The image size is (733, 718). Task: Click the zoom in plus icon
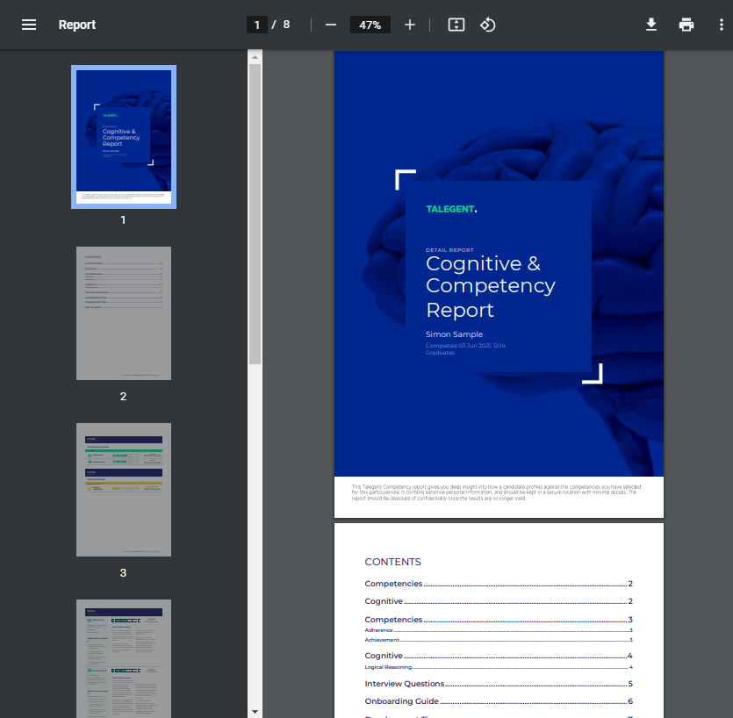click(409, 25)
